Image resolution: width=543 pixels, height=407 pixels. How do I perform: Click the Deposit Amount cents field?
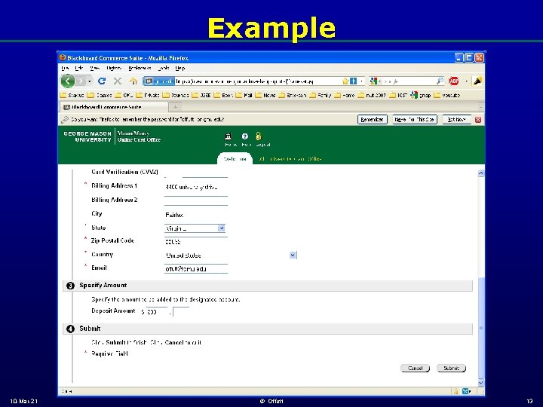point(181,312)
